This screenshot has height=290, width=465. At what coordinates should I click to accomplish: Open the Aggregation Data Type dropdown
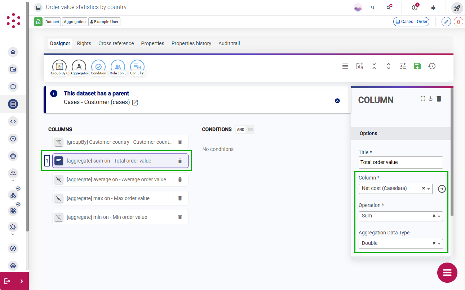click(400, 243)
